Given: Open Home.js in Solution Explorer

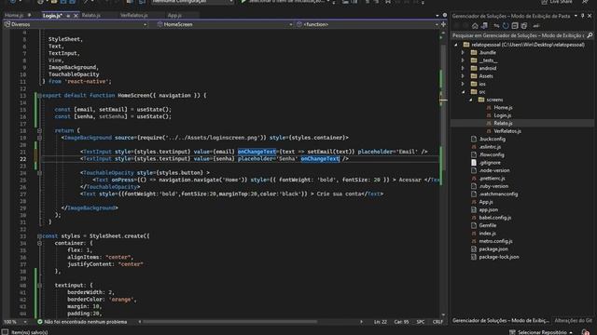Looking at the screenshot, I should pyautogui.click(x=503, y=108).
